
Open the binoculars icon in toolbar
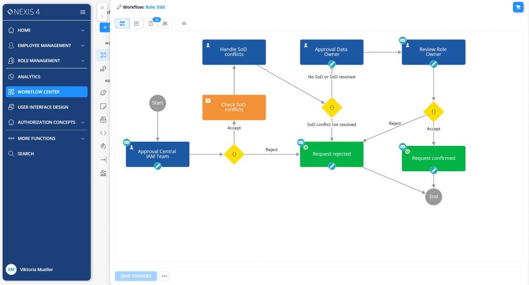coord(165,23)
